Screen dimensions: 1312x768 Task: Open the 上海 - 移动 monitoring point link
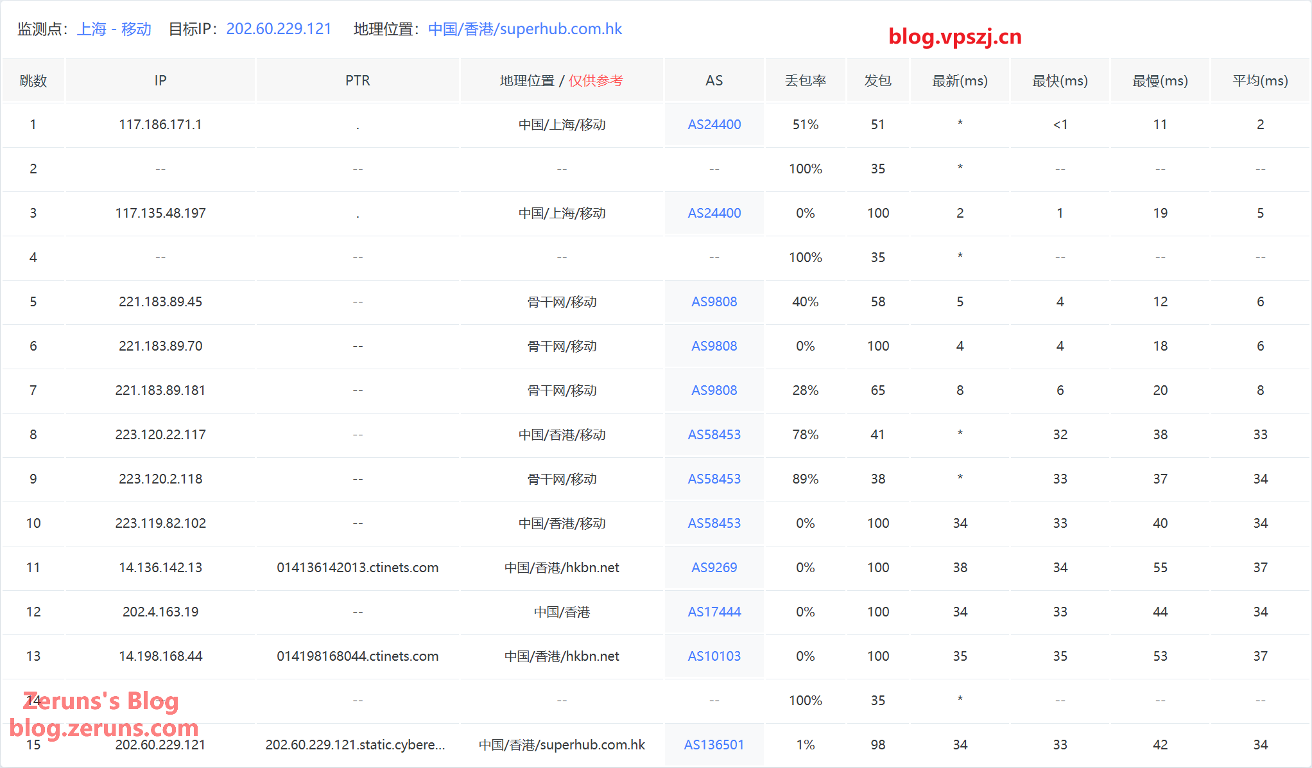pos(114,29)
